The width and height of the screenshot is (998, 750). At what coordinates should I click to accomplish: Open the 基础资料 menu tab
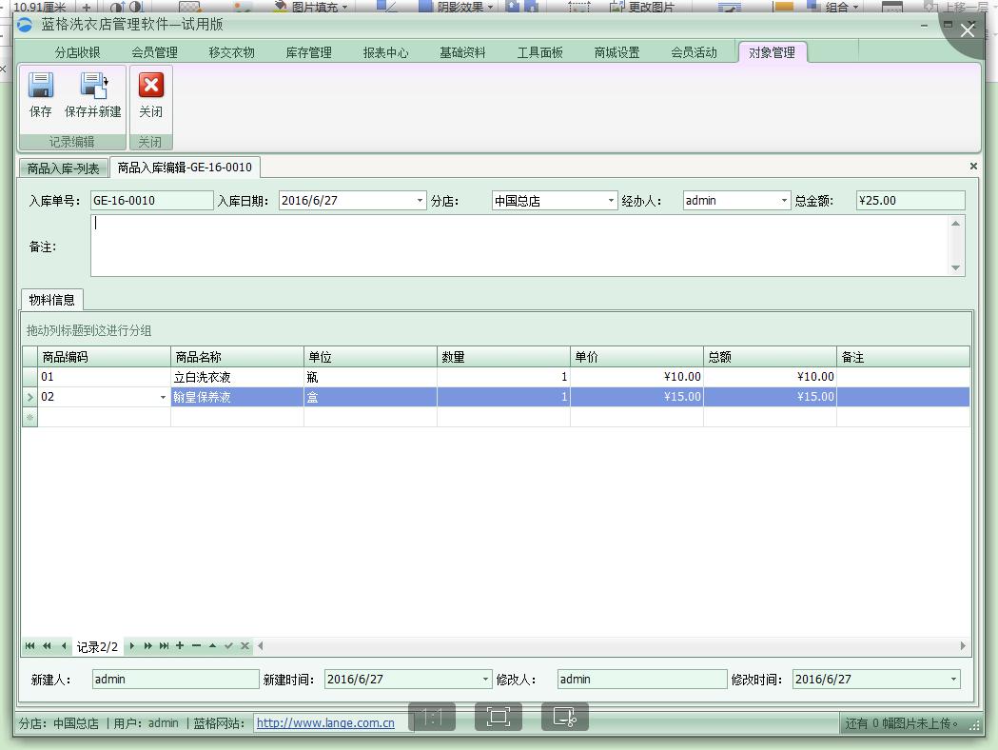462,53
